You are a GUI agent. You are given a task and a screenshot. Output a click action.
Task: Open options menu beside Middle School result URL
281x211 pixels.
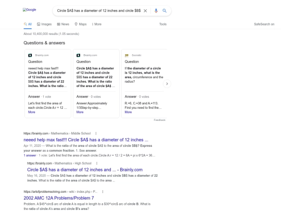click(96, 133)
